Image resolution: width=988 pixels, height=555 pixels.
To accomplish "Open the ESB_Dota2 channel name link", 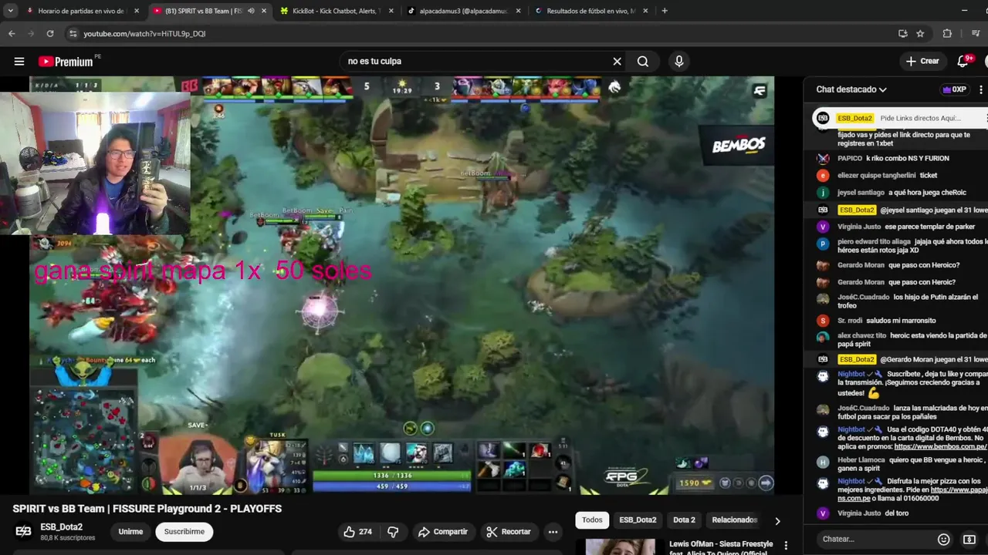I will pos(61,527).
